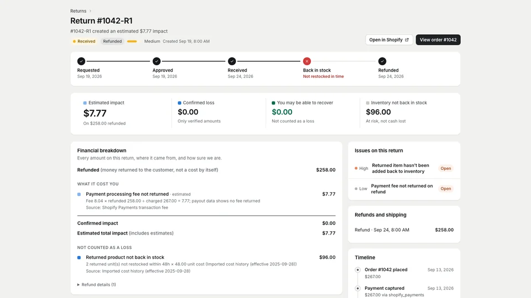Open the Returns breadcrumb link
This screenshot has width=531, height=298.
pyautogui.click(x=78, y=11)
